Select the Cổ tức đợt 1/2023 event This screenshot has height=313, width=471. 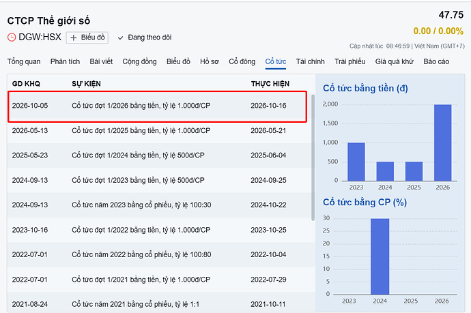138,180
